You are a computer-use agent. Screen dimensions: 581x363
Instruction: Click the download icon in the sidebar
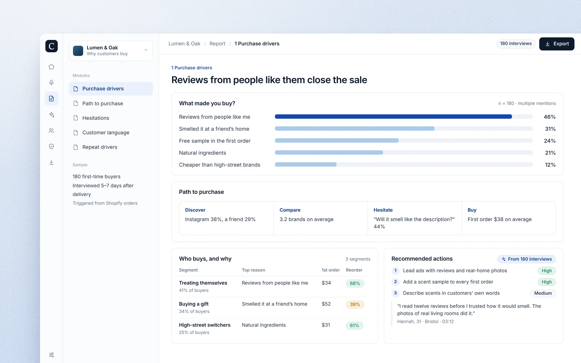[x=52, y=163]
